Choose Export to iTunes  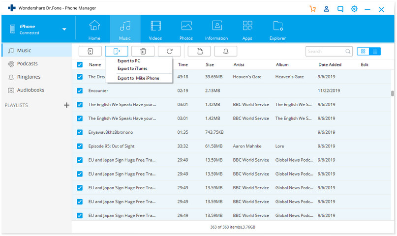pyautogui.click(x=132, y=68)
